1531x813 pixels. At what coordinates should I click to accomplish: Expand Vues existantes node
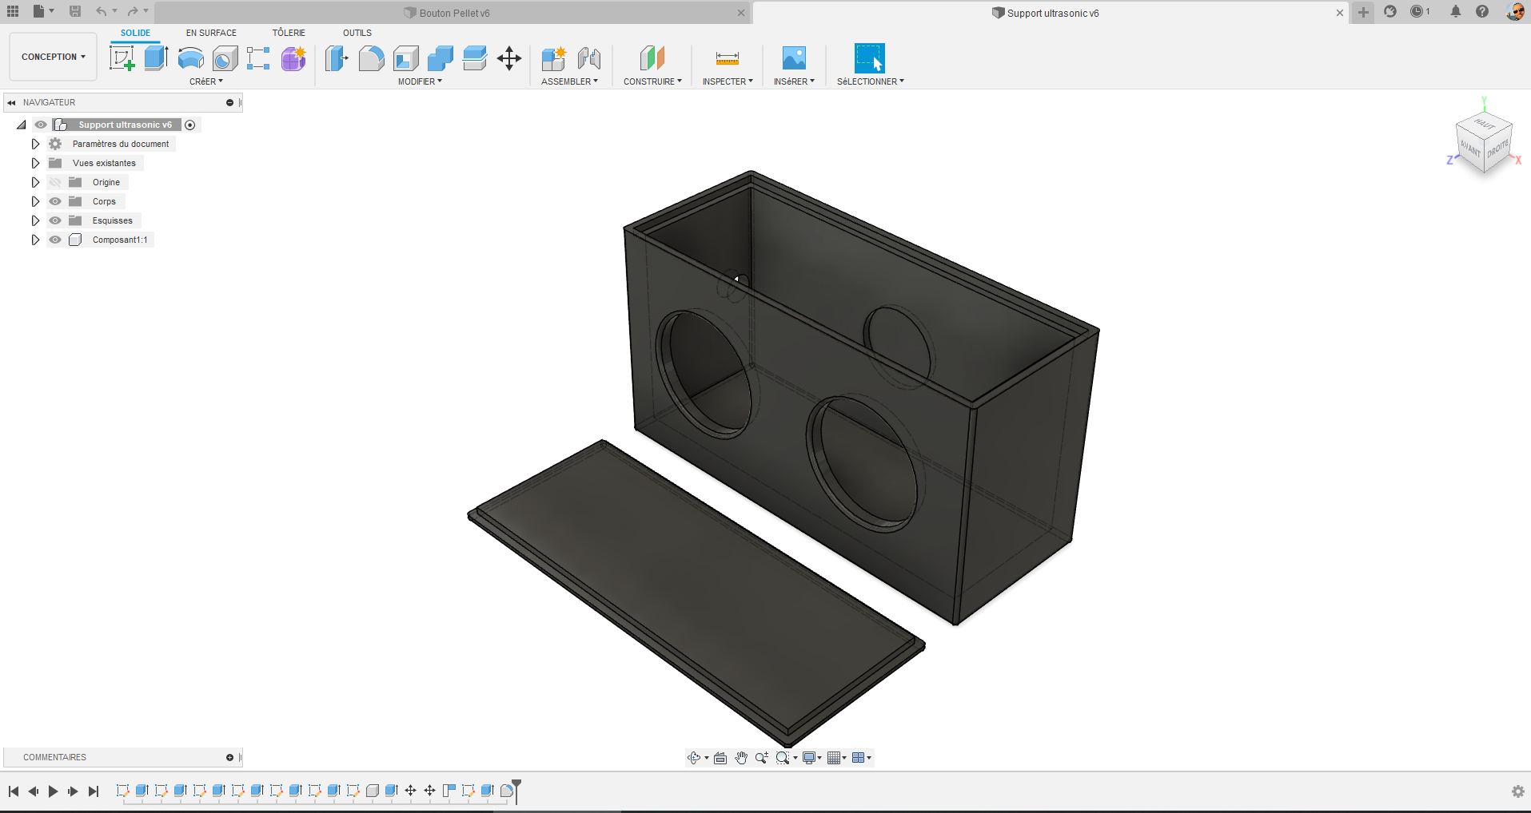[x=35, y=163]
